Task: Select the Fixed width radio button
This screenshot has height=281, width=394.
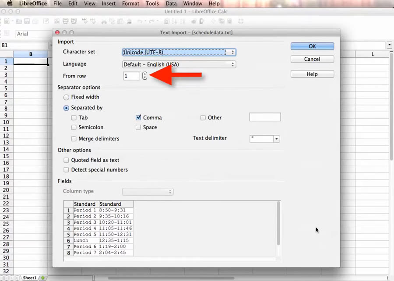Action: coord(66,97)
